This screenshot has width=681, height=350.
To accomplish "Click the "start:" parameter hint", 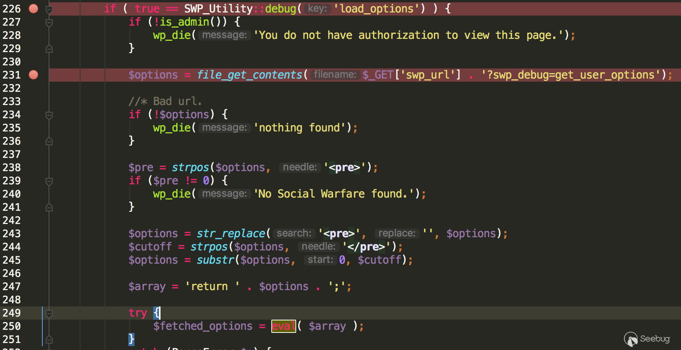I will (320, 260).
